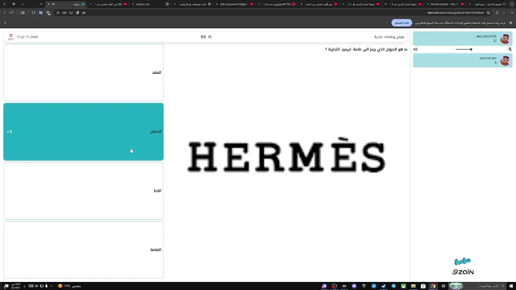Close the osnplus.com tab

click(x=133, y=4)
